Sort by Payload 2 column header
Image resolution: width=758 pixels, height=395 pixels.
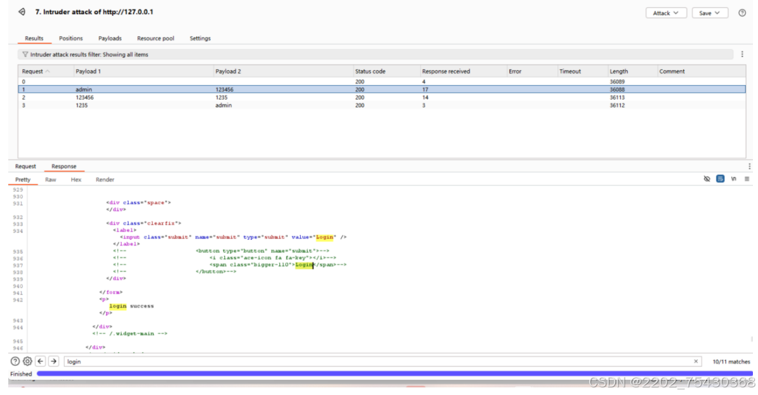(283, 72)
